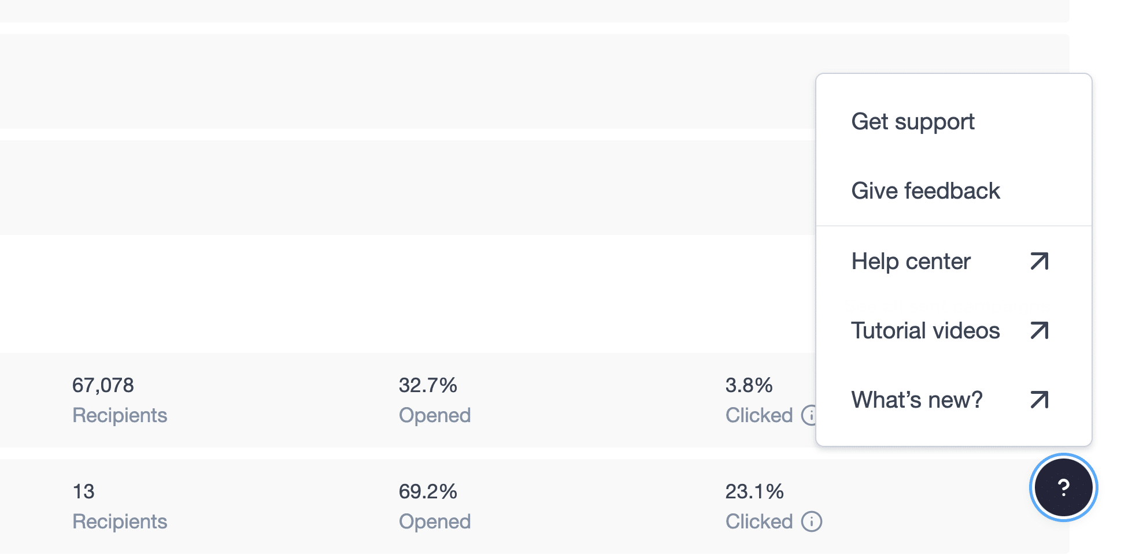Click the 69.2% opened rate value
This screenshot has height=559, width=1132.
pyautogui.click(x=428, y=491)
